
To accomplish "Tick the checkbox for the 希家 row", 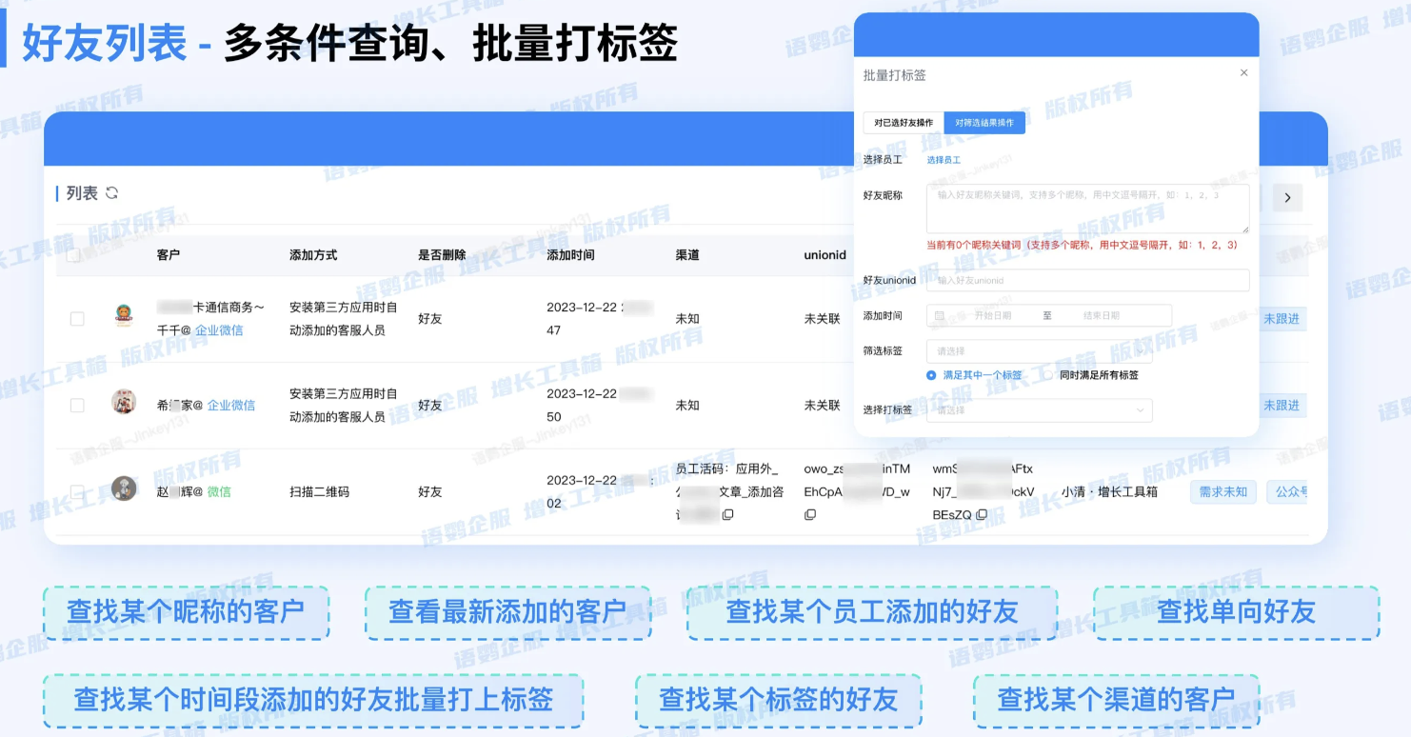I will click(77, 405).
